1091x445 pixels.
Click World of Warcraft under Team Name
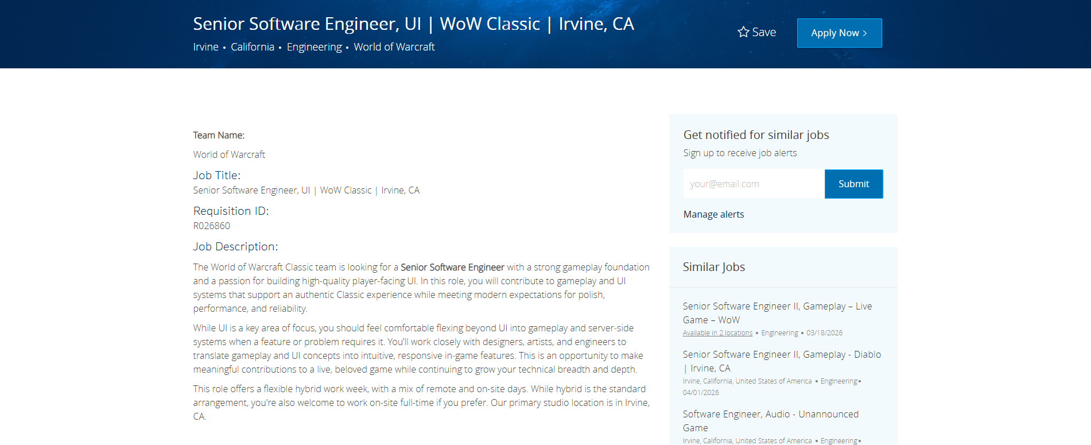229,155
